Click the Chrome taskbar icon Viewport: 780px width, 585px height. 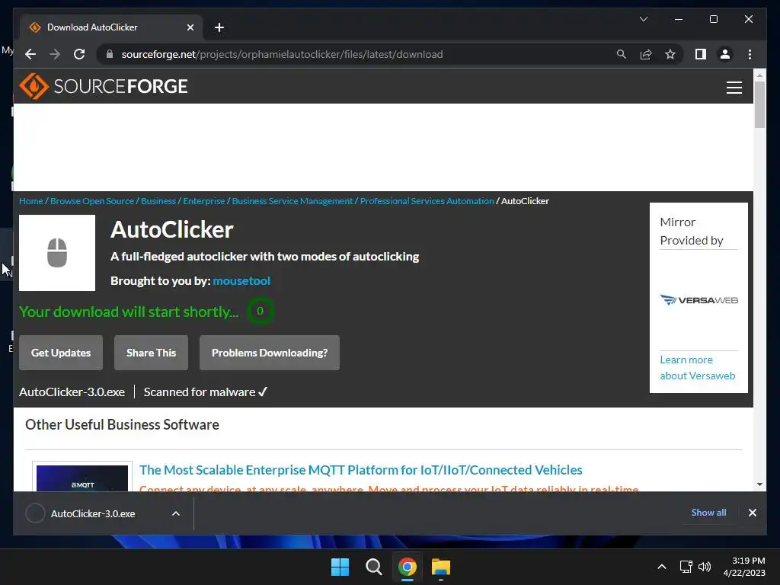(x=407, y=567)
